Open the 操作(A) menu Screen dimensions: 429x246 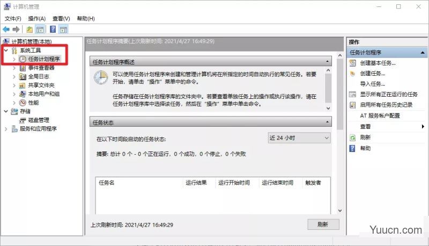37,19
